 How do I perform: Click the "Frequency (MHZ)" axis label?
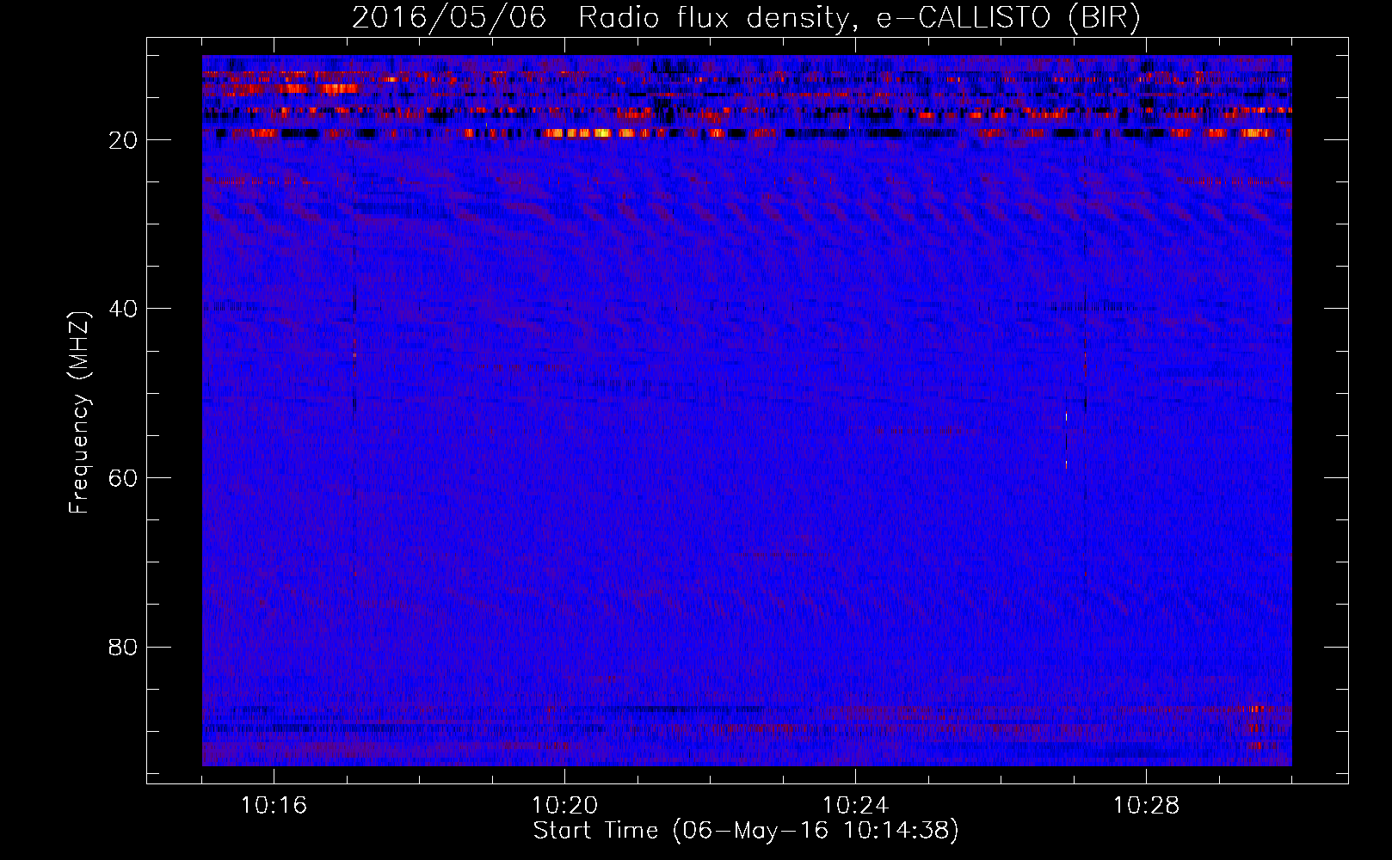click(x=79, y=413)
